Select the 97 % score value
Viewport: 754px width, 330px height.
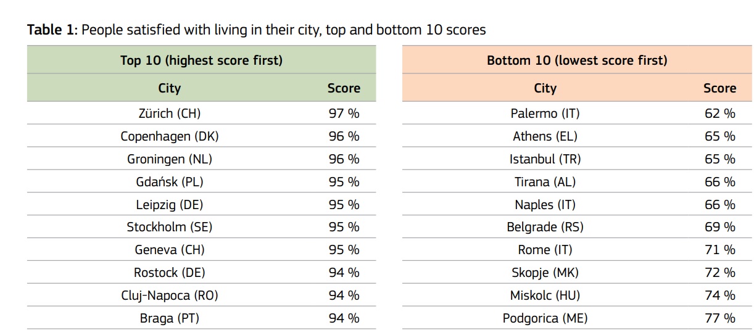pyautogui.click(x=344, y=113)
